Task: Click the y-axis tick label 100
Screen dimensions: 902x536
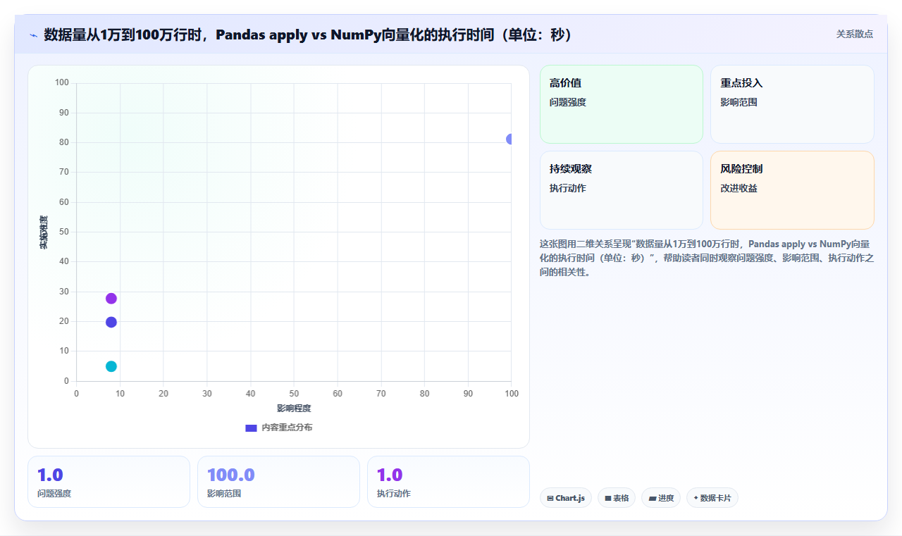Action: pyautogui.click(x=62, y=83)
